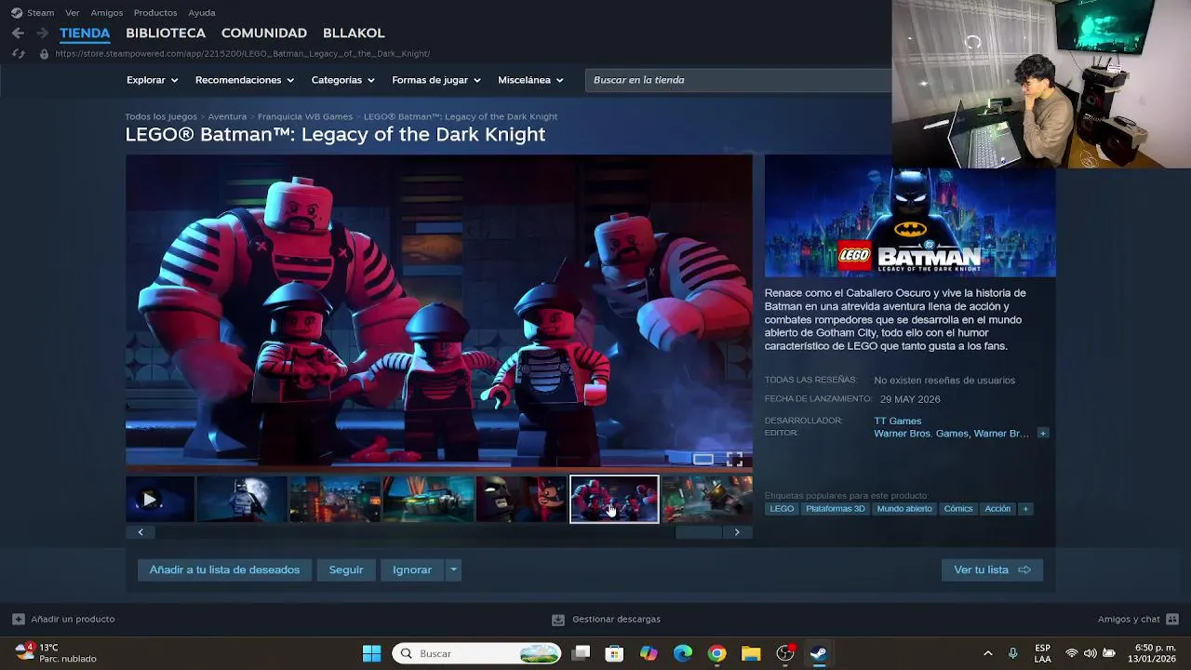Toggle theater mode icon on the viewer
Image resolution: width=1191 pixels, height=670 pixels.
[703, 459]
